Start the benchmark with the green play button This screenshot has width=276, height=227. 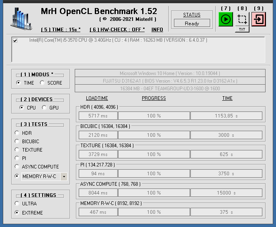(x=226, y=19)
